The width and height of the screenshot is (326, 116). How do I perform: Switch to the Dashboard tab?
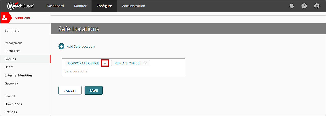coord(55,6)
